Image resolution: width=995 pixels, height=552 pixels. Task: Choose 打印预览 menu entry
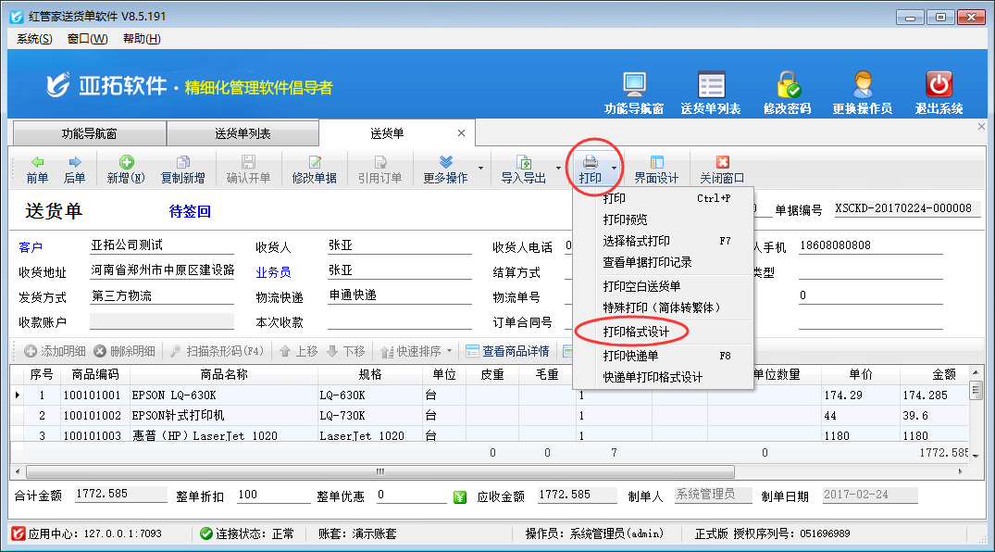626,220
